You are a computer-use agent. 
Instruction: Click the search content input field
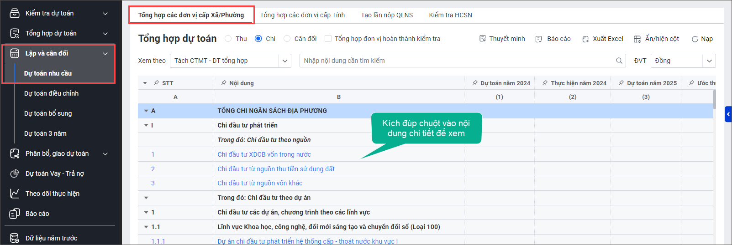click(x=457, y=61)
